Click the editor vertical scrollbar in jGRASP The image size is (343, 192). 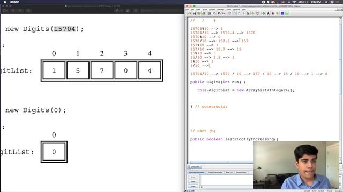pyautogui.click(x=340, y=89)
